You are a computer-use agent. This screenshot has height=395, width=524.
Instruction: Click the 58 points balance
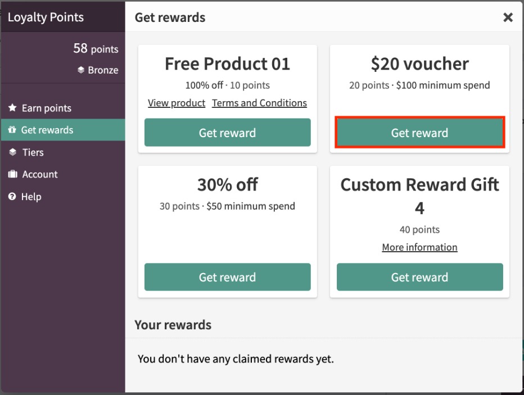(96, 48)
